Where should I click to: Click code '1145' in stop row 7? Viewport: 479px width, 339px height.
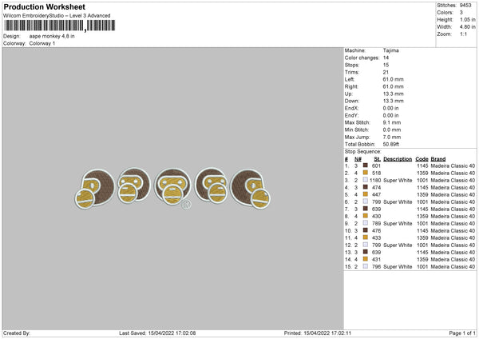[x=422, y=209]
